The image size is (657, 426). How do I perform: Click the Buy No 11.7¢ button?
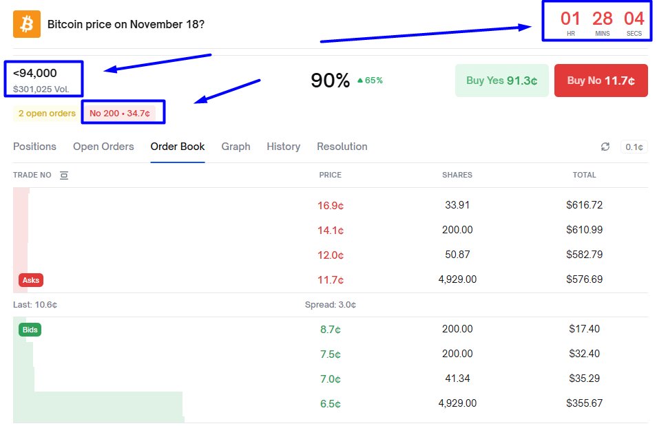tap(601, 81)
